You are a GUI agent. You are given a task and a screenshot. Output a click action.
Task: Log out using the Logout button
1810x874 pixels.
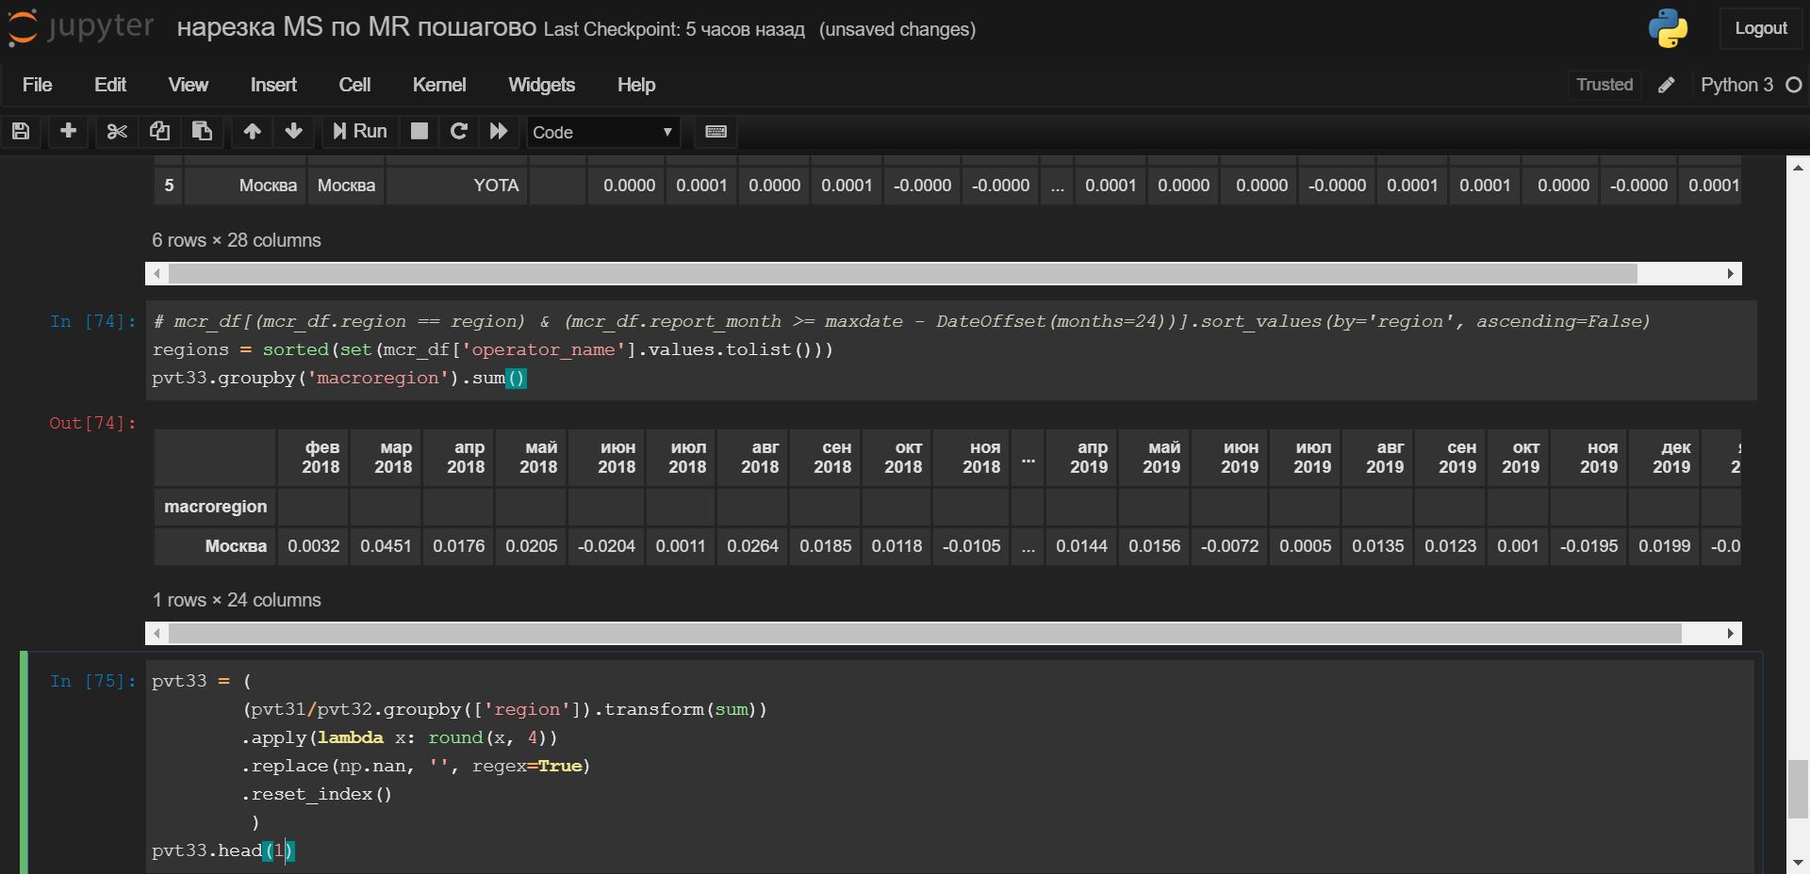click(1761, 28)
